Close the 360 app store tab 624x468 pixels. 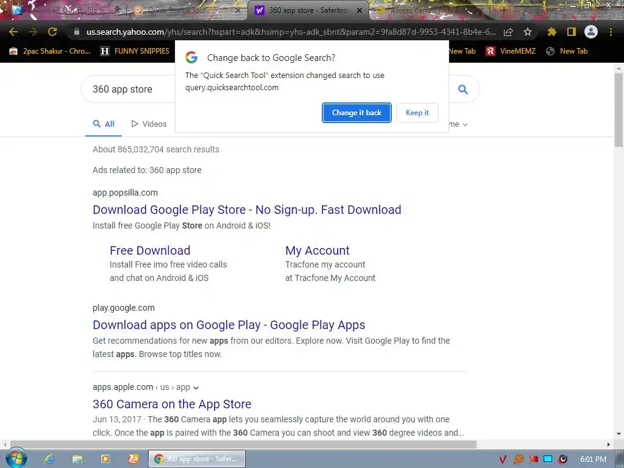click(360, 10)
